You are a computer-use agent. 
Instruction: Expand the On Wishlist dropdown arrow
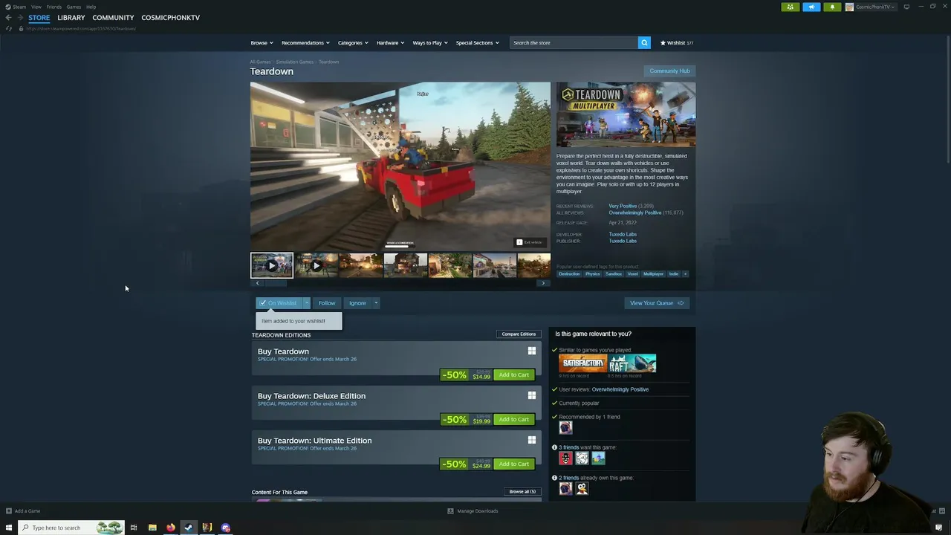tap(306, 302)
